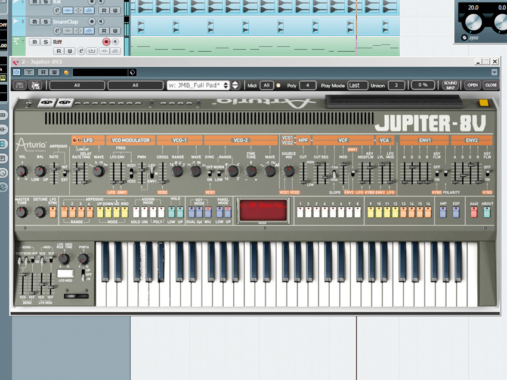Screen dimensions: 507x380
Task: Open the first All bank filter dropdown
Action: (77, 85)
